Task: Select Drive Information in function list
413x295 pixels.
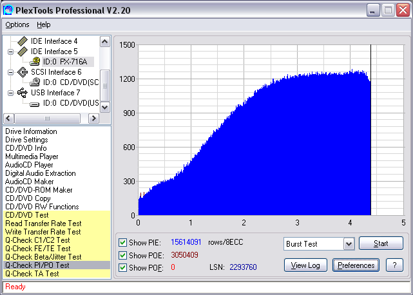Action: (31, 131)
